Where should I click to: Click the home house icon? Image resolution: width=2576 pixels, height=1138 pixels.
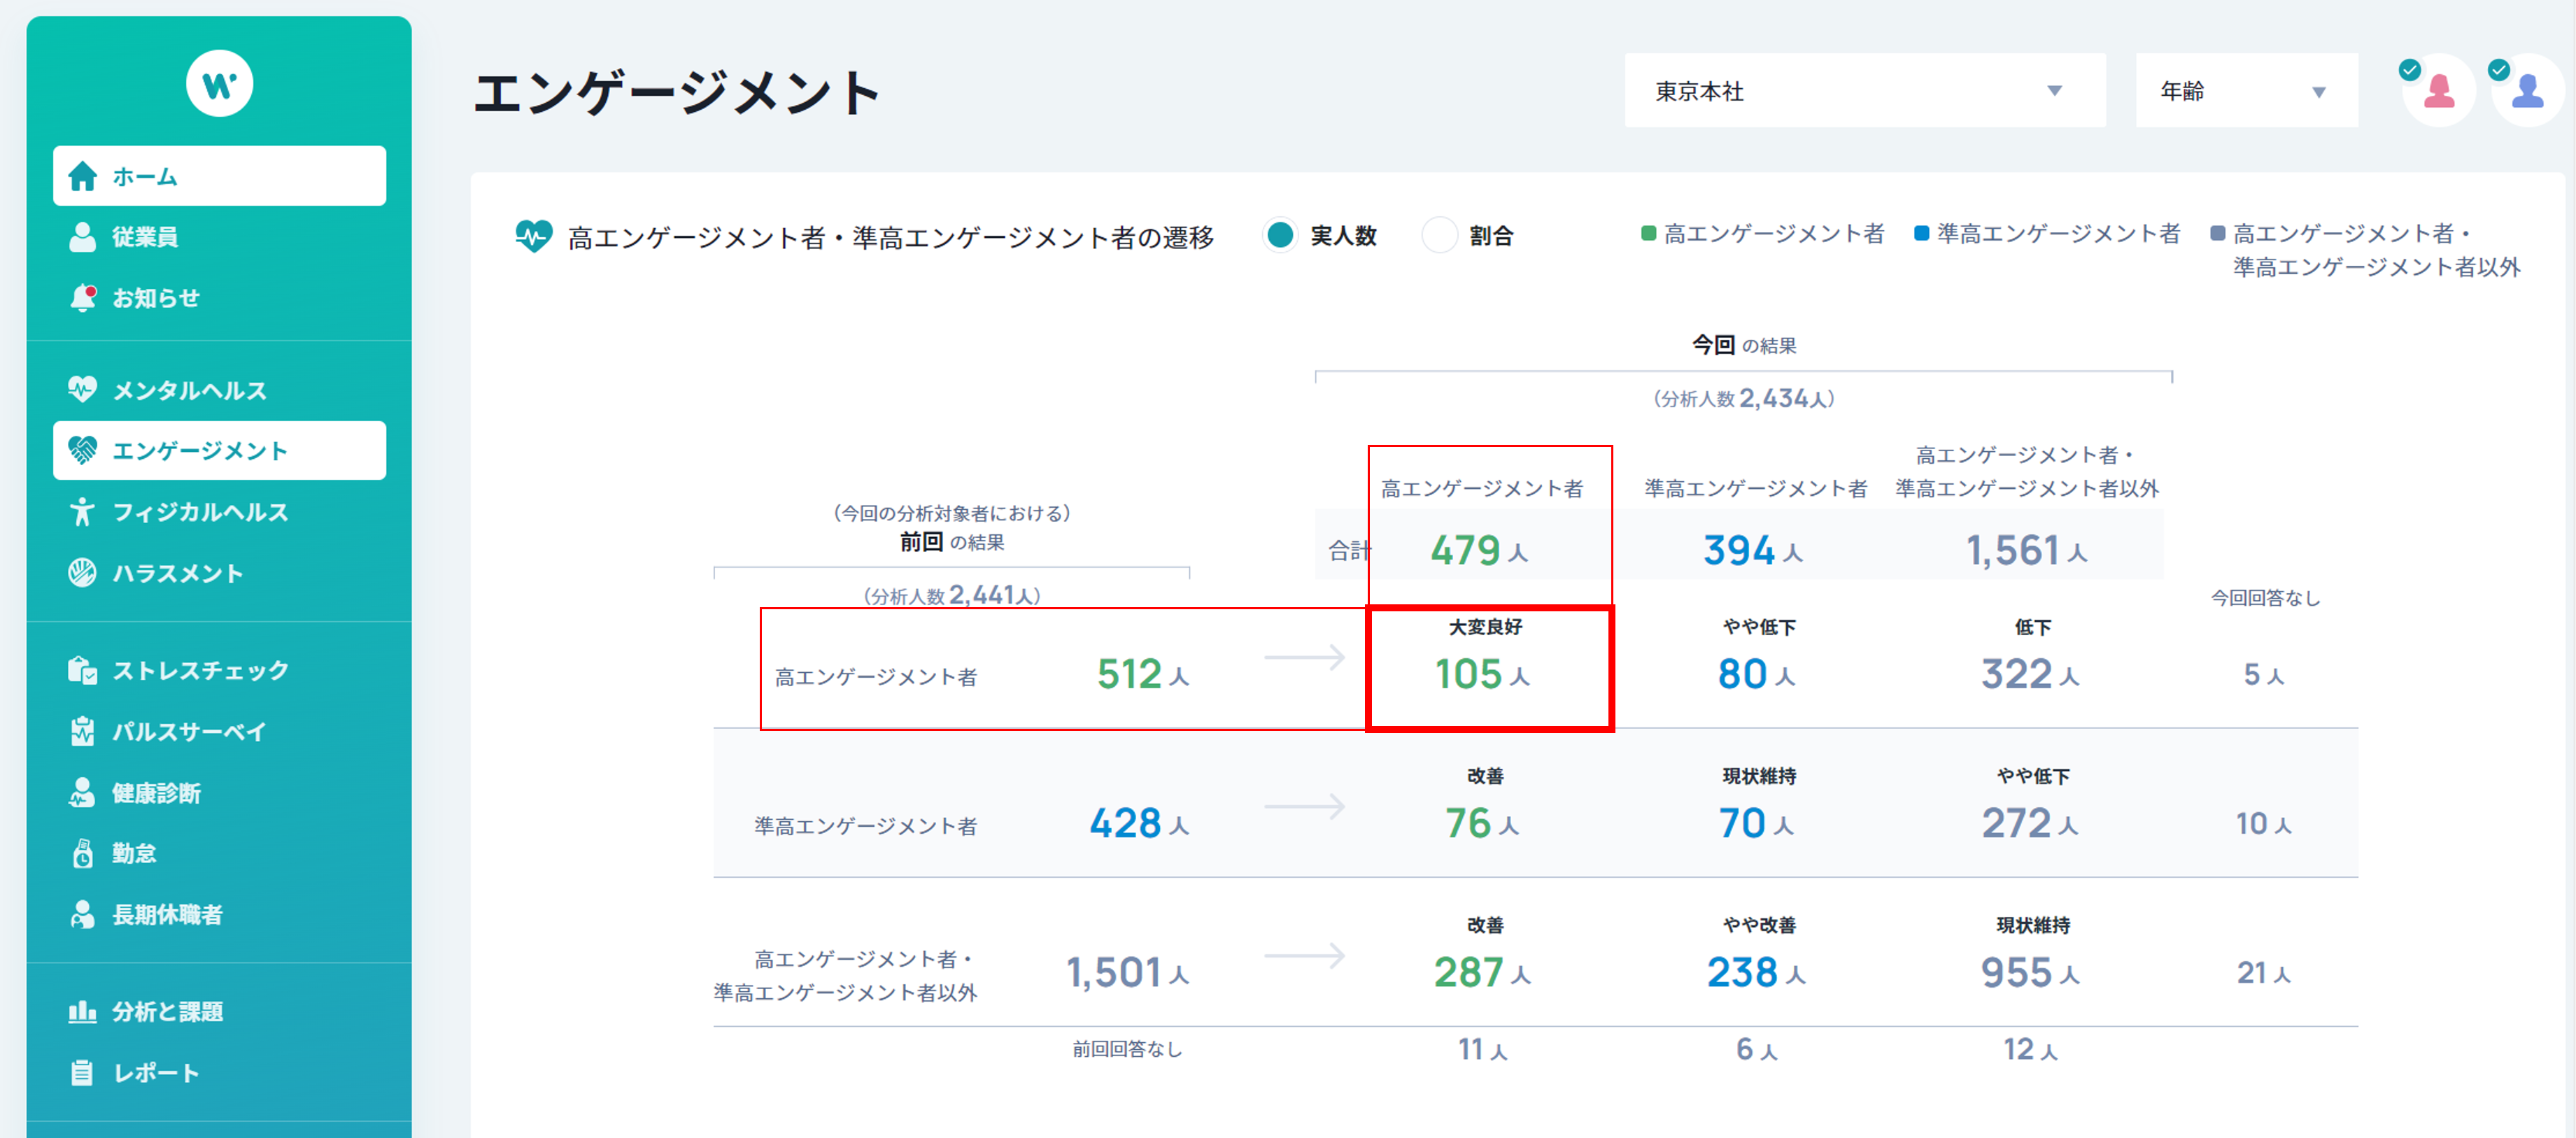[x=83, y=176]
